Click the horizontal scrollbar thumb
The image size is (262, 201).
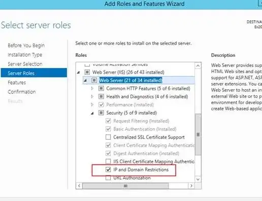coord(125,186)
